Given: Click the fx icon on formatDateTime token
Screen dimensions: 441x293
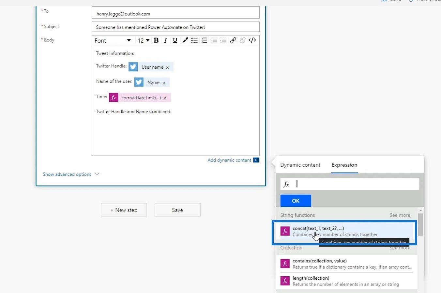Looking at the screenshot, I should 114,98.
